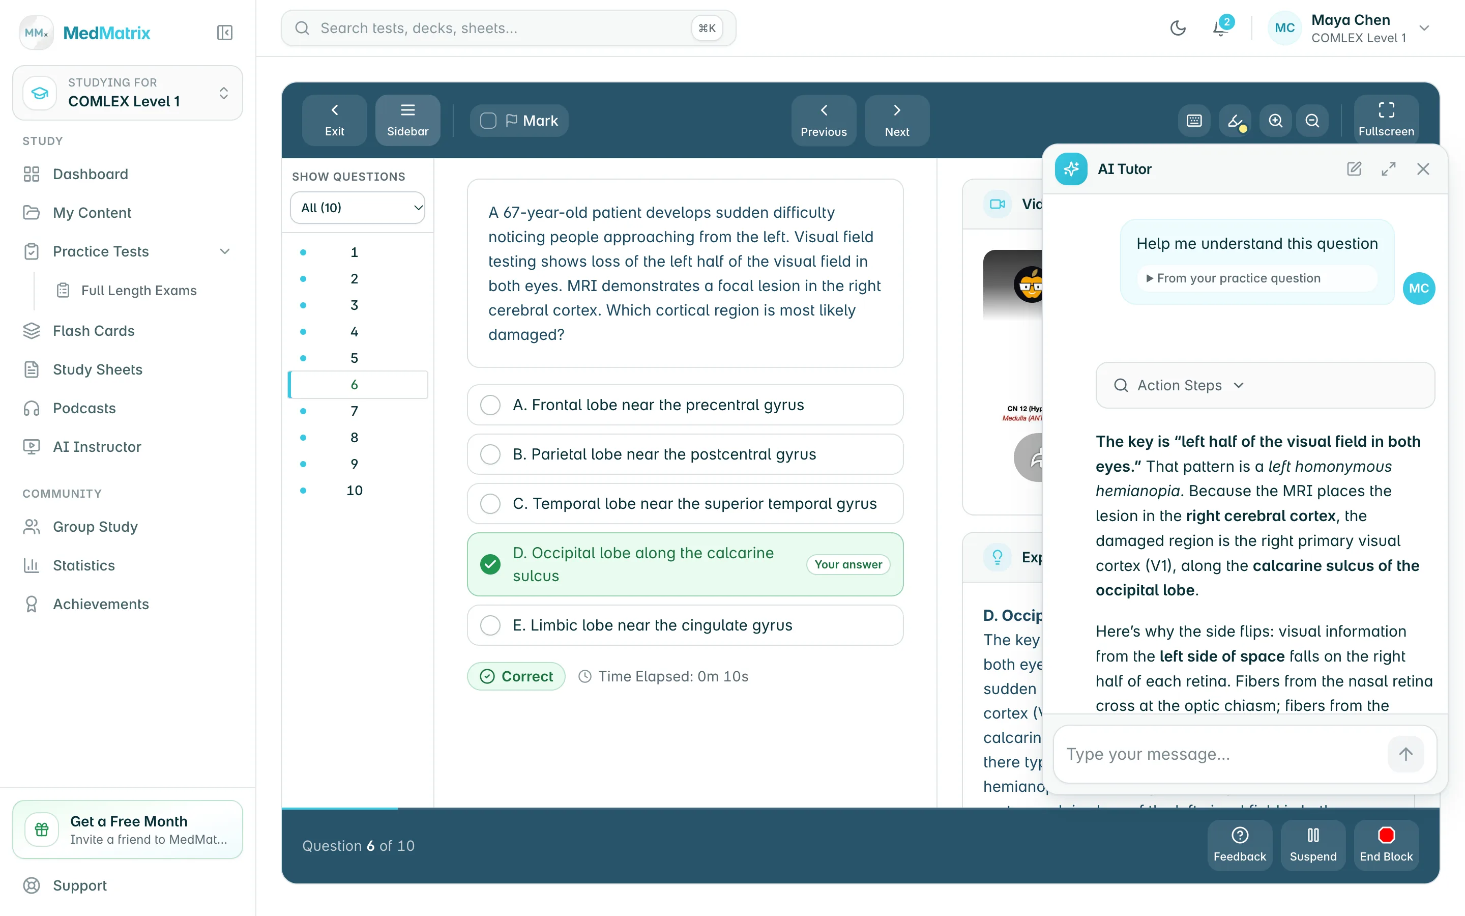This screenshot has width=1465, height=916.
Task: Go to the Next question
Action: pyautogui.click(x=897, y=120)
